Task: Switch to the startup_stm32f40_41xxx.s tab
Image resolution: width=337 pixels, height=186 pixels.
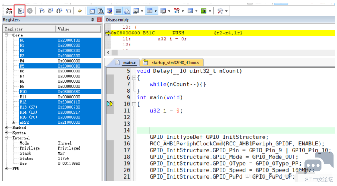Action: click(171, 63)
